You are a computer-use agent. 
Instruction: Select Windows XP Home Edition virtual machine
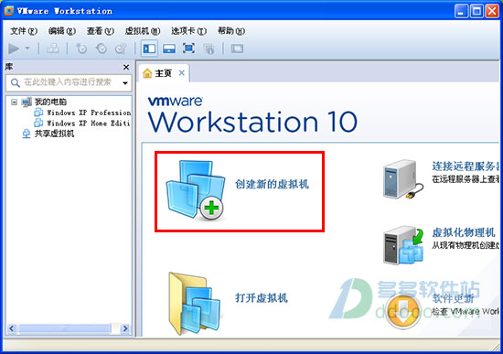[88, 123]
